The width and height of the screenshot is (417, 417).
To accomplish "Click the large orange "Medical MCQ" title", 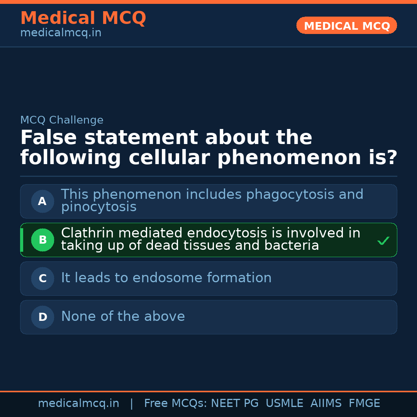I will coord(83,18).
